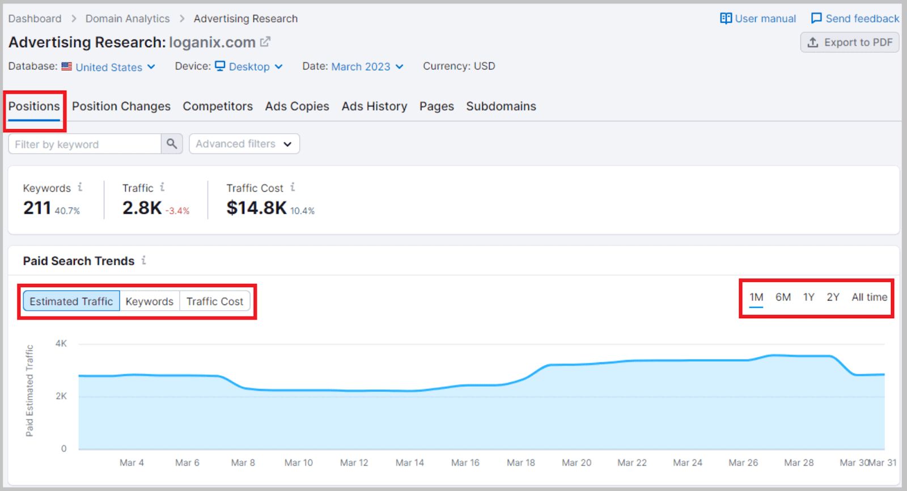Click the info icon beside Traffic Cost
The height and width of the screenshot is (491, 907).
pos(293,187)
